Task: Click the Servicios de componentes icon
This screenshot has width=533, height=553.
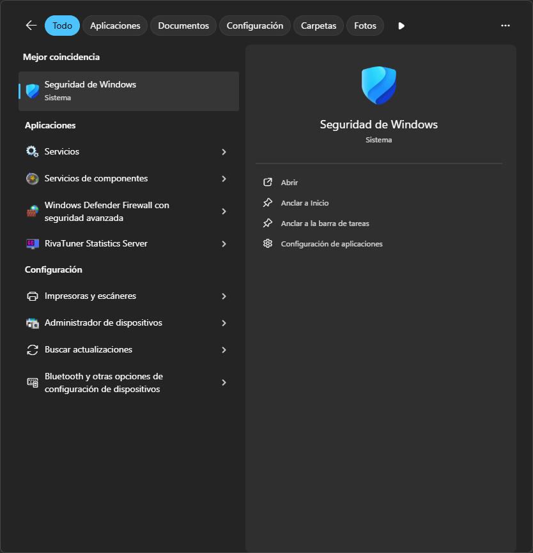Action: click(33, 178)
